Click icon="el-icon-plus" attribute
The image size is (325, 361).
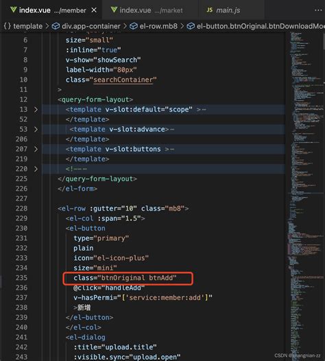click(x=111, y=258)
